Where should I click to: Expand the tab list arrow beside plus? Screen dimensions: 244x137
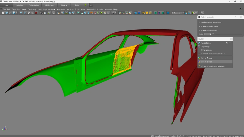tap(88, 5)
